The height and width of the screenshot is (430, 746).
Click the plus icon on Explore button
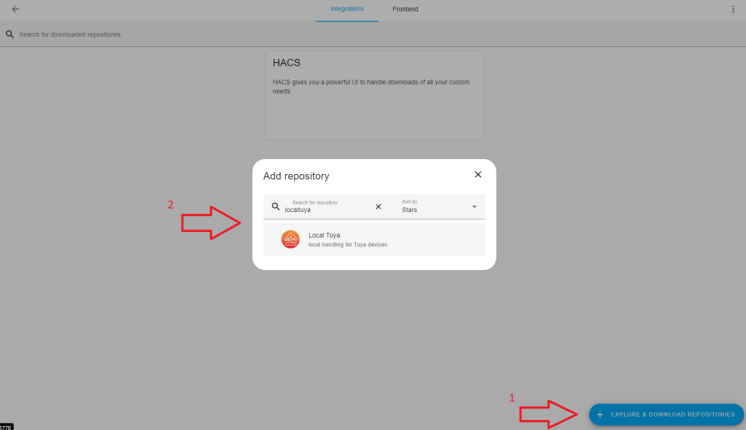[600, 414]
